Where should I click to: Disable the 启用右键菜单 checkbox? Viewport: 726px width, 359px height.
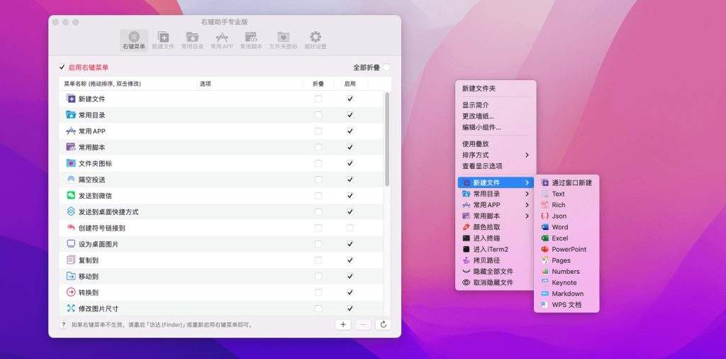[x=62, y=67]
